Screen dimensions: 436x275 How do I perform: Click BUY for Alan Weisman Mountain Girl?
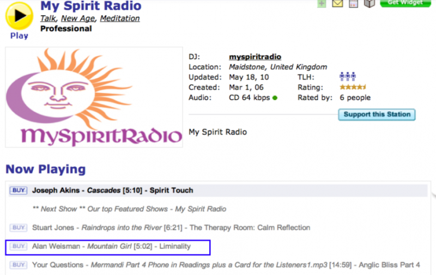[19, 246]
